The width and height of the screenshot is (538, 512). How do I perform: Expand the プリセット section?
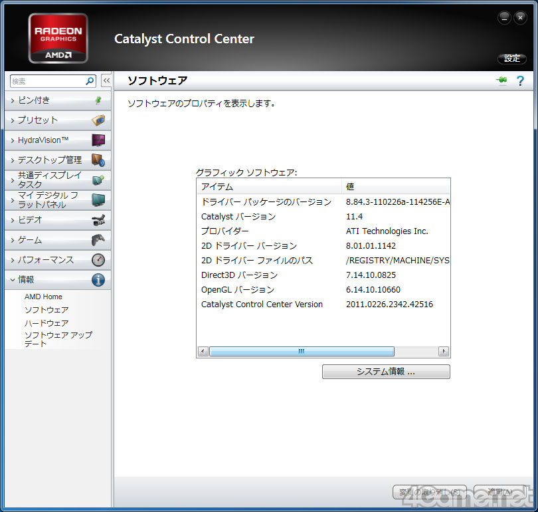click(x=58, y=120)
